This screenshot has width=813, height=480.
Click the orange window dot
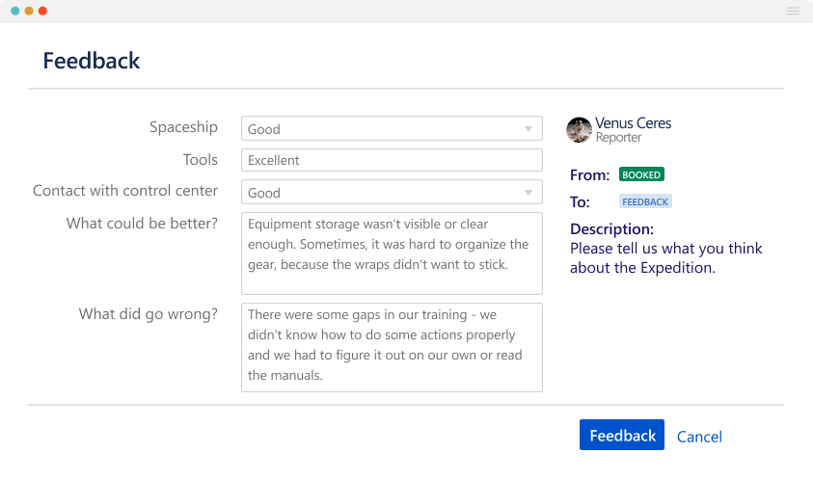click(x=29, y=11)
